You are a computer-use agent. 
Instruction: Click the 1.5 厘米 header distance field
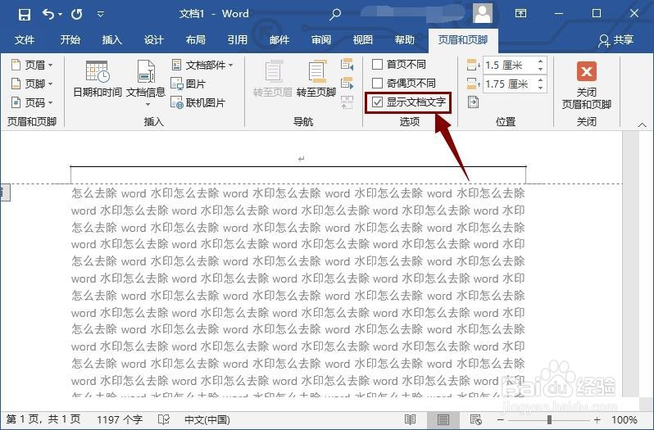pyautogui.click(x=509, y=66)
